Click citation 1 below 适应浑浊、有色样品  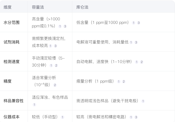(34, 105)
